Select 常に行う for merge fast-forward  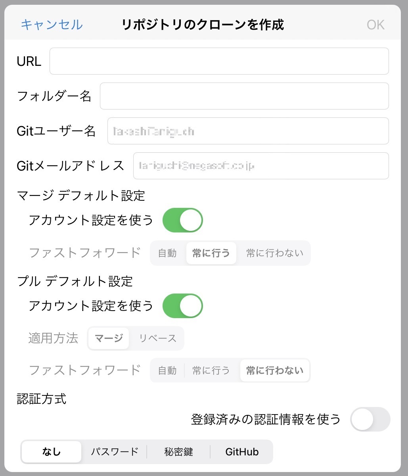coord(211,253)
